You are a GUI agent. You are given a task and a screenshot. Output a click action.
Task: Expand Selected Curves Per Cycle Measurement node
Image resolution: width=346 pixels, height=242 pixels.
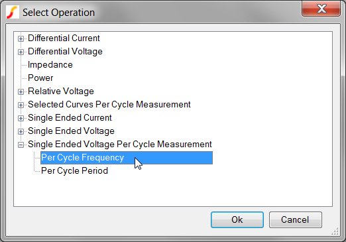point(21,105)
